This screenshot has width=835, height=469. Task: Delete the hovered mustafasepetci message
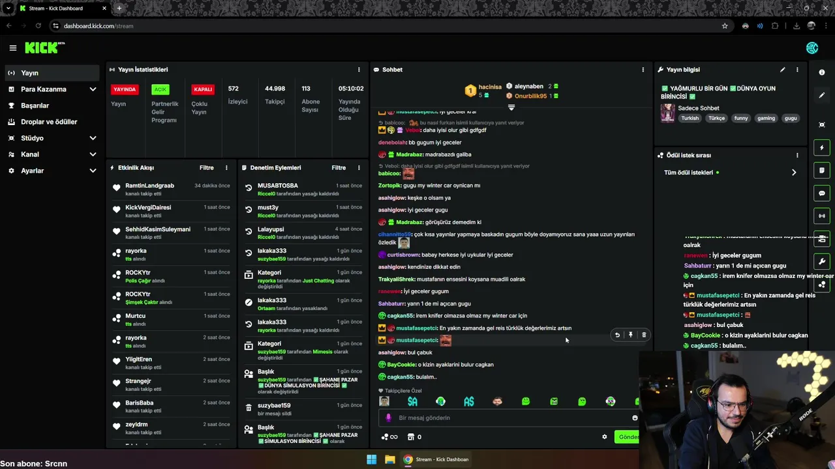pos(644,335)
